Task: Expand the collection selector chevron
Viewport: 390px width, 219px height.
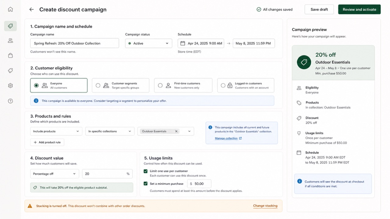Action: 189,131
